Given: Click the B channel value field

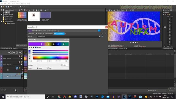Looking at the screenshot, I should coord(54,61).
